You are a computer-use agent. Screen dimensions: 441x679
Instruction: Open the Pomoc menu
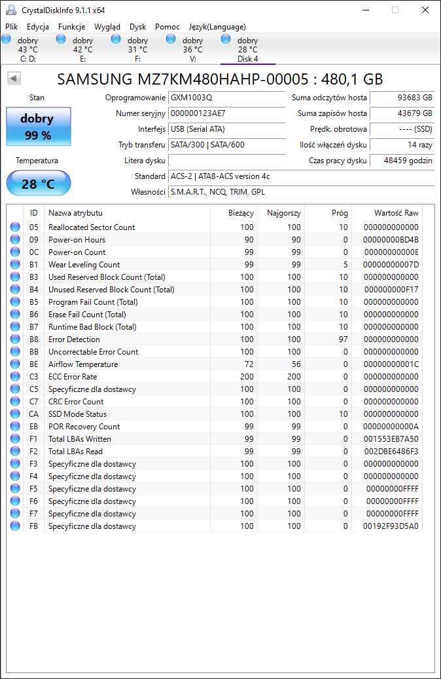click(x=168, y=27)
